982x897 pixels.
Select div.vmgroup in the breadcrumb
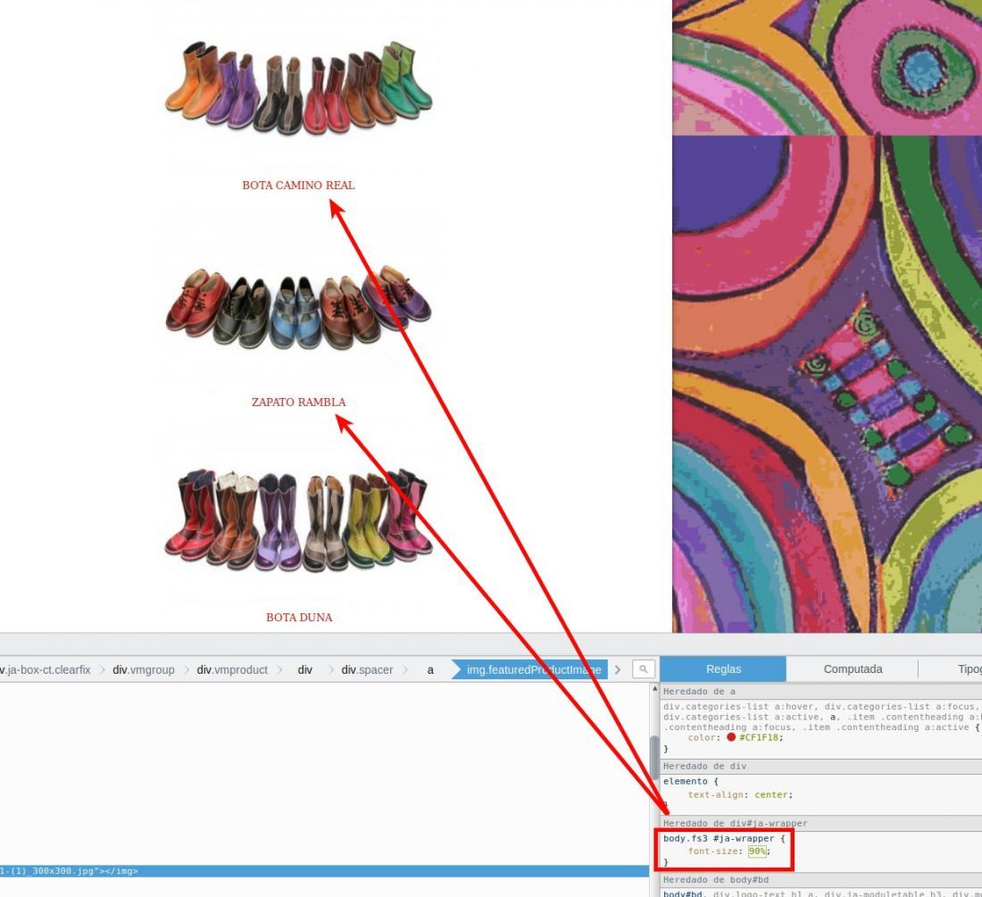tap(144, 669)
